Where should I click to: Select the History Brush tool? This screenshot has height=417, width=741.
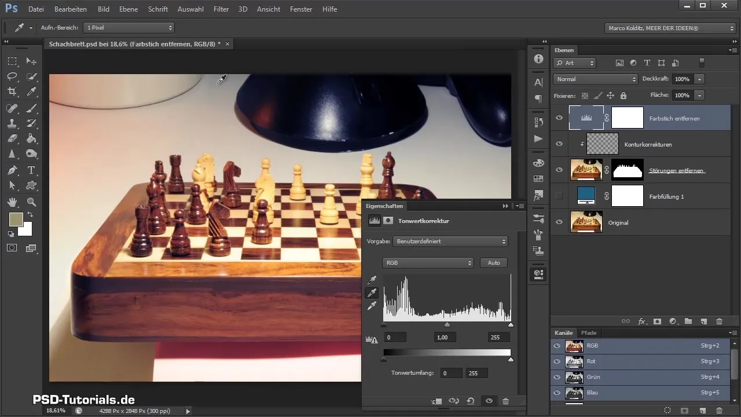[31, 123]
